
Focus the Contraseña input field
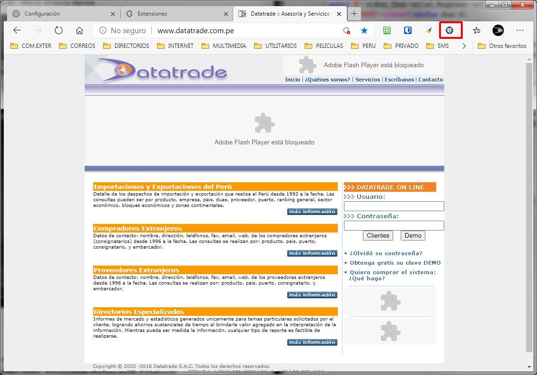click(x=394, y=225)
